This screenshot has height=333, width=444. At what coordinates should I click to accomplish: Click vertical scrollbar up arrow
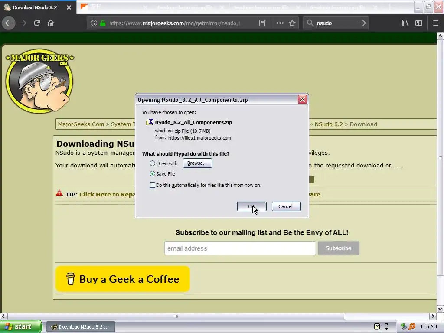coord(440,36)
